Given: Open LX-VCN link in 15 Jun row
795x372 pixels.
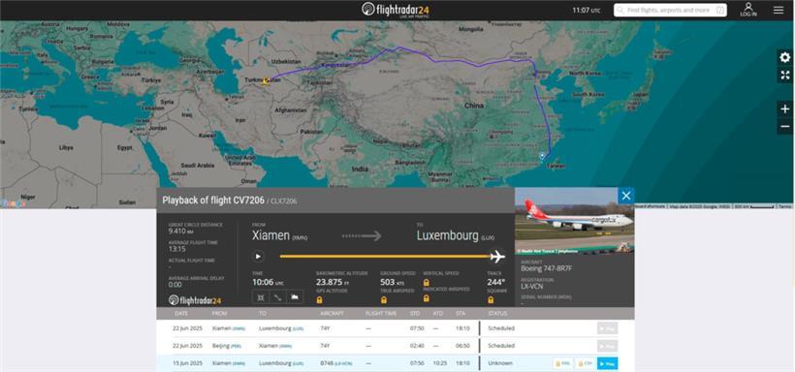Looking at the screenshot, I should (x=343, y=363).
